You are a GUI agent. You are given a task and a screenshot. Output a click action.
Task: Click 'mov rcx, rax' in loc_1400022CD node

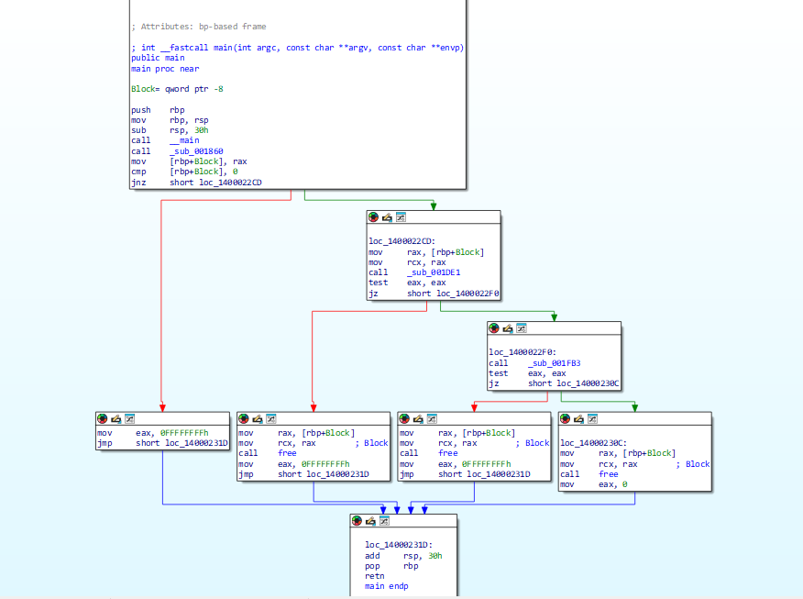click(407, 262)
